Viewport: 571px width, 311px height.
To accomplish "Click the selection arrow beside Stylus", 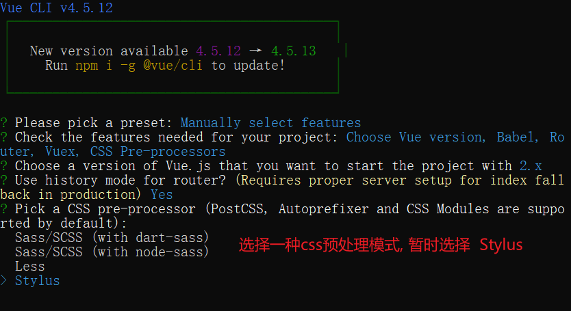I will [x=3, y=280].
